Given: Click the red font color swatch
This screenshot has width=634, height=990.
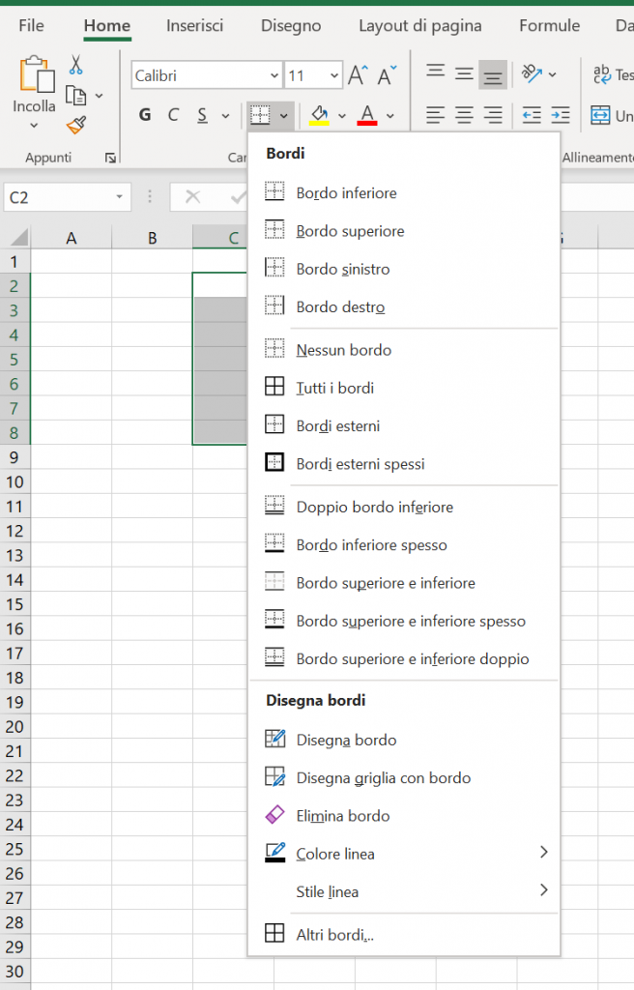Looking at the screenshot, I should (x=367, y=116).
